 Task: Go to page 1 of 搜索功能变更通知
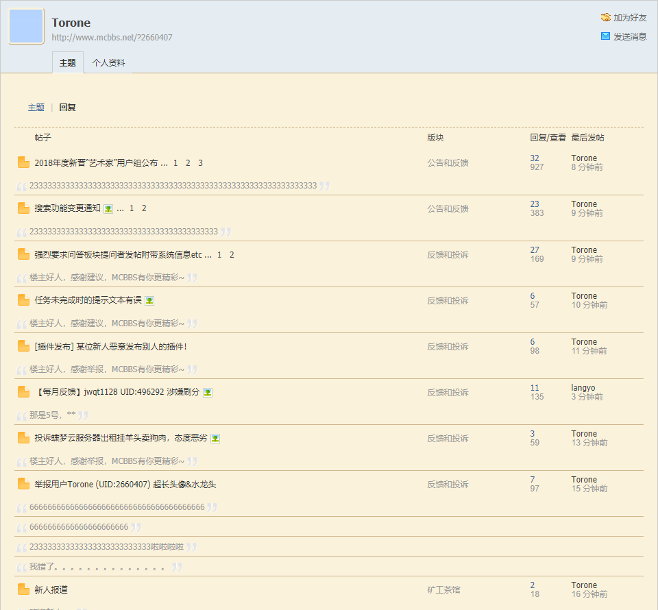click(x=132, y=208)
